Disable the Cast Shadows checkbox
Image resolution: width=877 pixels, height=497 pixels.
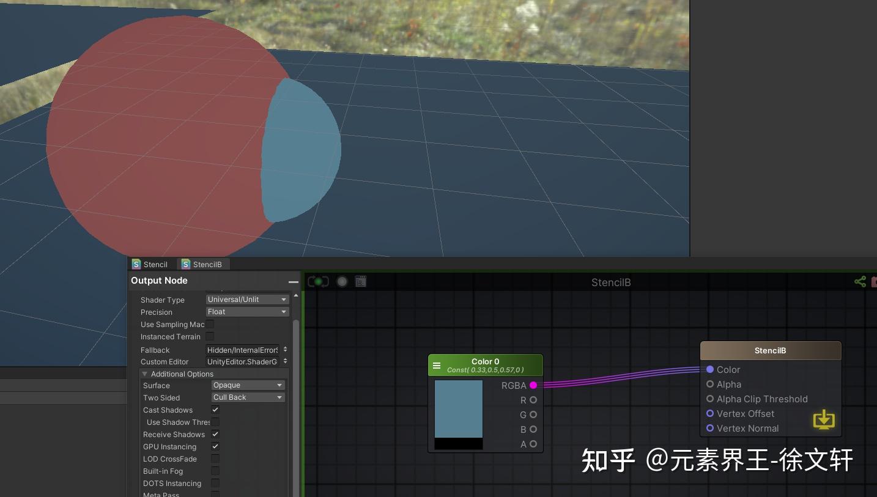tap(215, 410)
